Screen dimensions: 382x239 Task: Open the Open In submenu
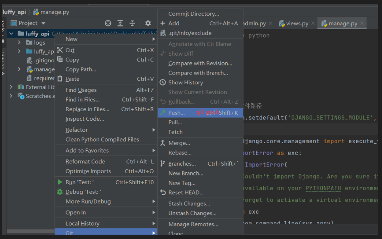click(106, 212)
